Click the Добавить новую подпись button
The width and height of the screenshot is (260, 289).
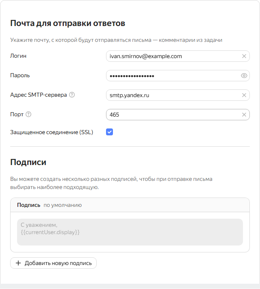tap(54, 263)
